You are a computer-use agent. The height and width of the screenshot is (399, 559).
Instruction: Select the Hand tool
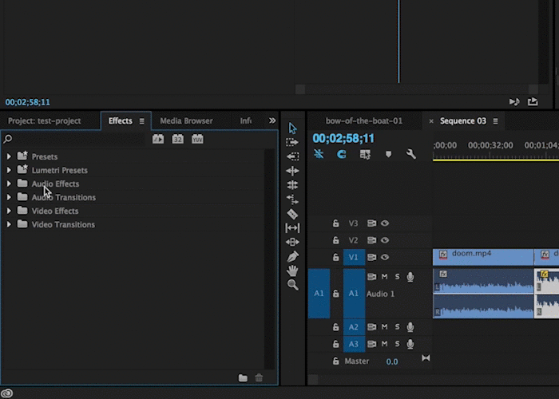[x=292, y=271]
